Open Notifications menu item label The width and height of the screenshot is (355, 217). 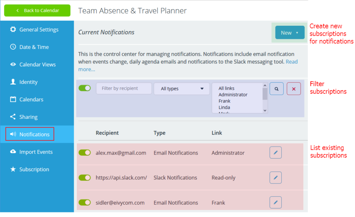[x=34, y=134]
